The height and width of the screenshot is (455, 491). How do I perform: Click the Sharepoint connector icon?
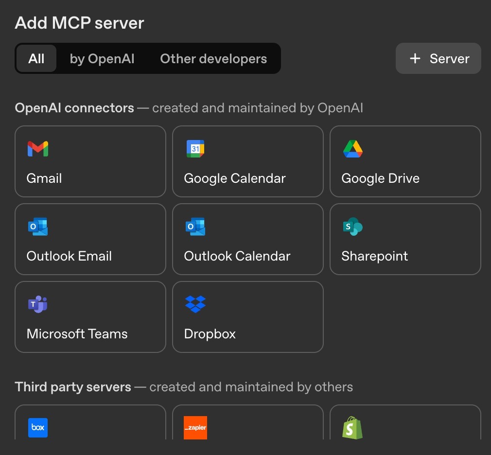(x=353, y=227)
